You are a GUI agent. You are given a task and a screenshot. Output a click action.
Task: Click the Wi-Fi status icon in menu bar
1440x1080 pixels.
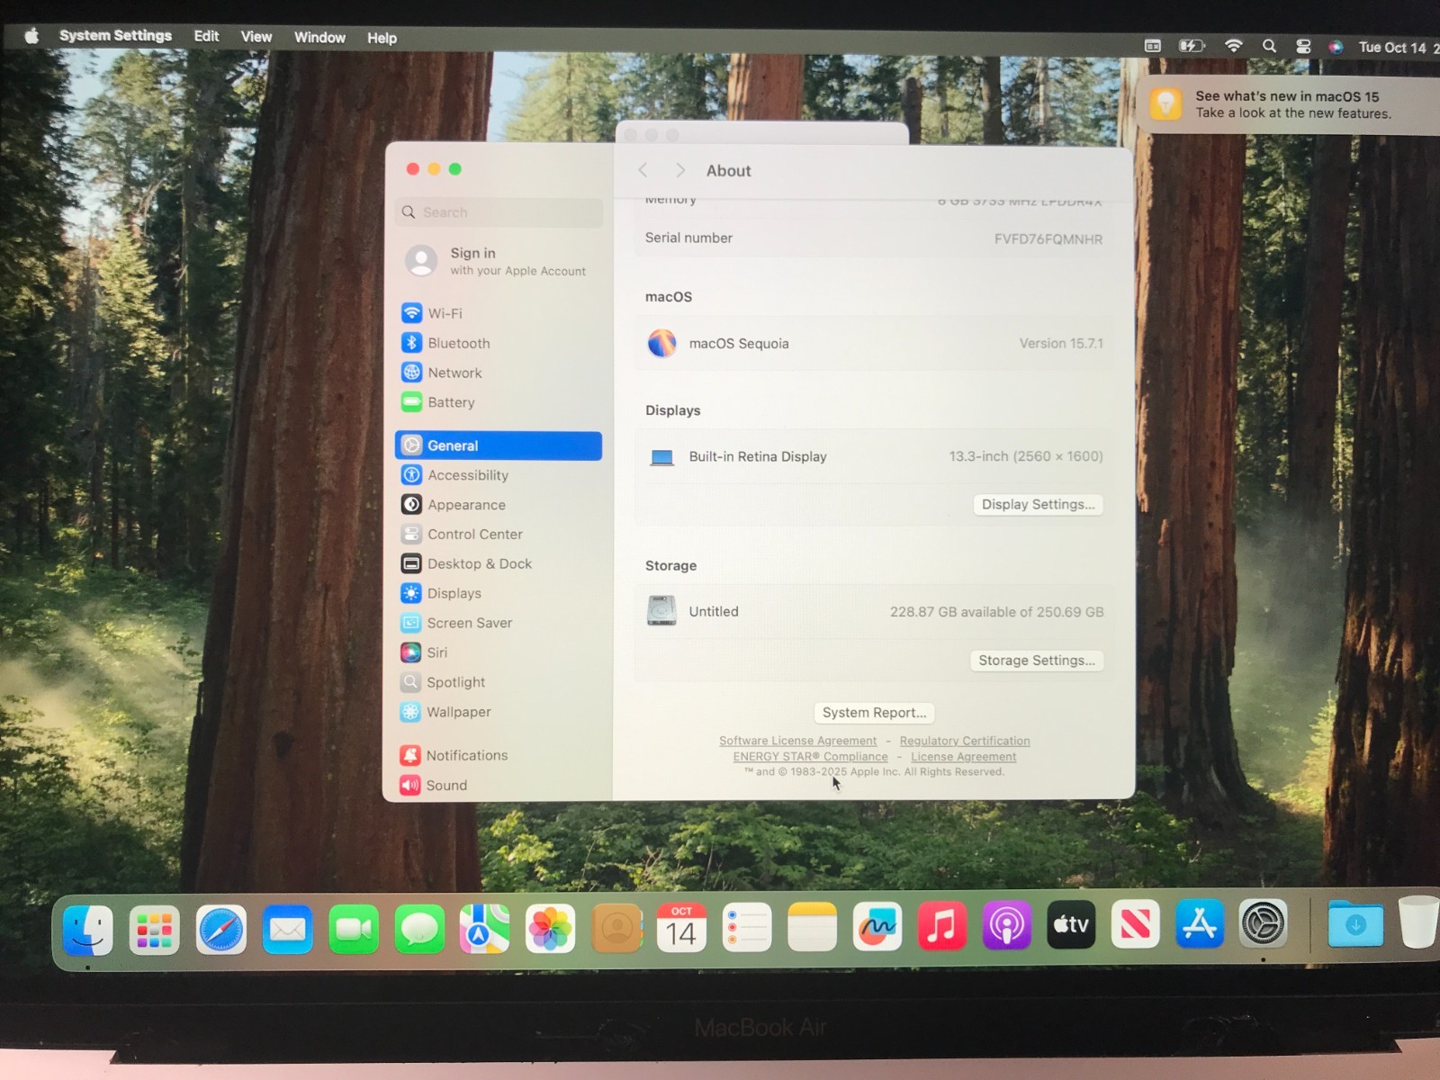click(x=1233, y=46)
